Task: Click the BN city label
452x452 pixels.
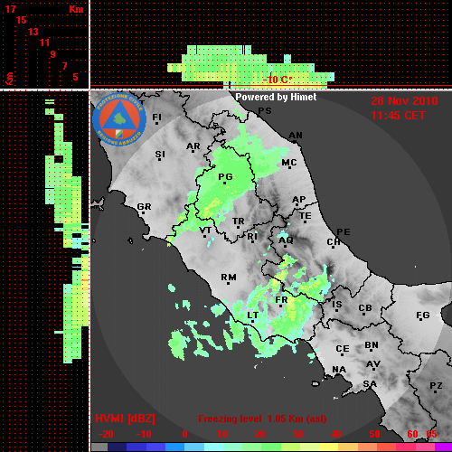Action: point(372,344)
